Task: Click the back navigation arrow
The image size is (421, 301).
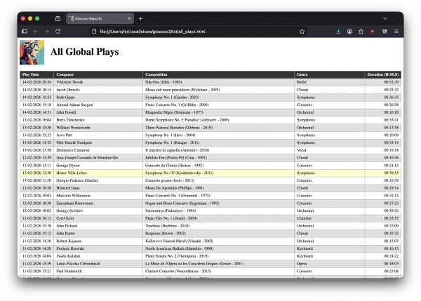Action: coord(36,32)
